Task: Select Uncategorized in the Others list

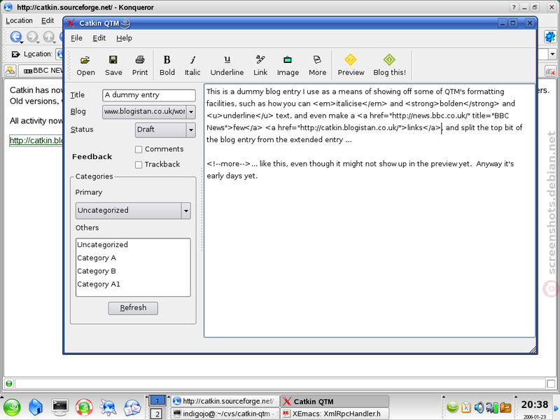Action: (x=133, y=244)
